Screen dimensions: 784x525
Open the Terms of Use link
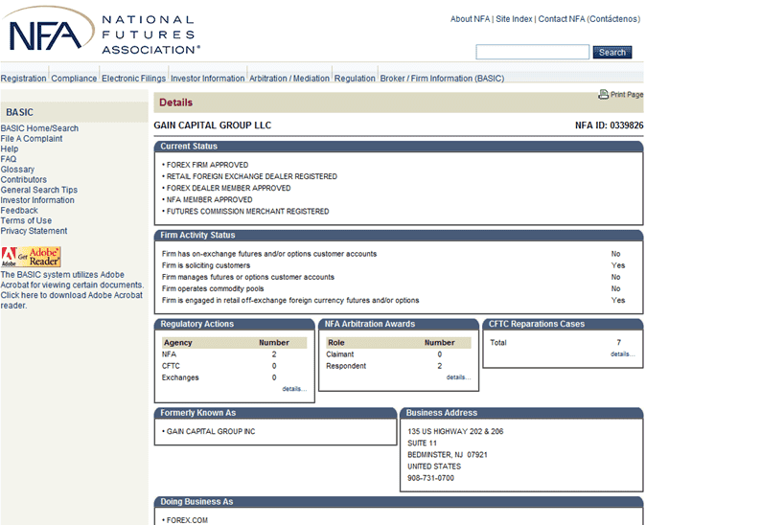tap(26, 220)
